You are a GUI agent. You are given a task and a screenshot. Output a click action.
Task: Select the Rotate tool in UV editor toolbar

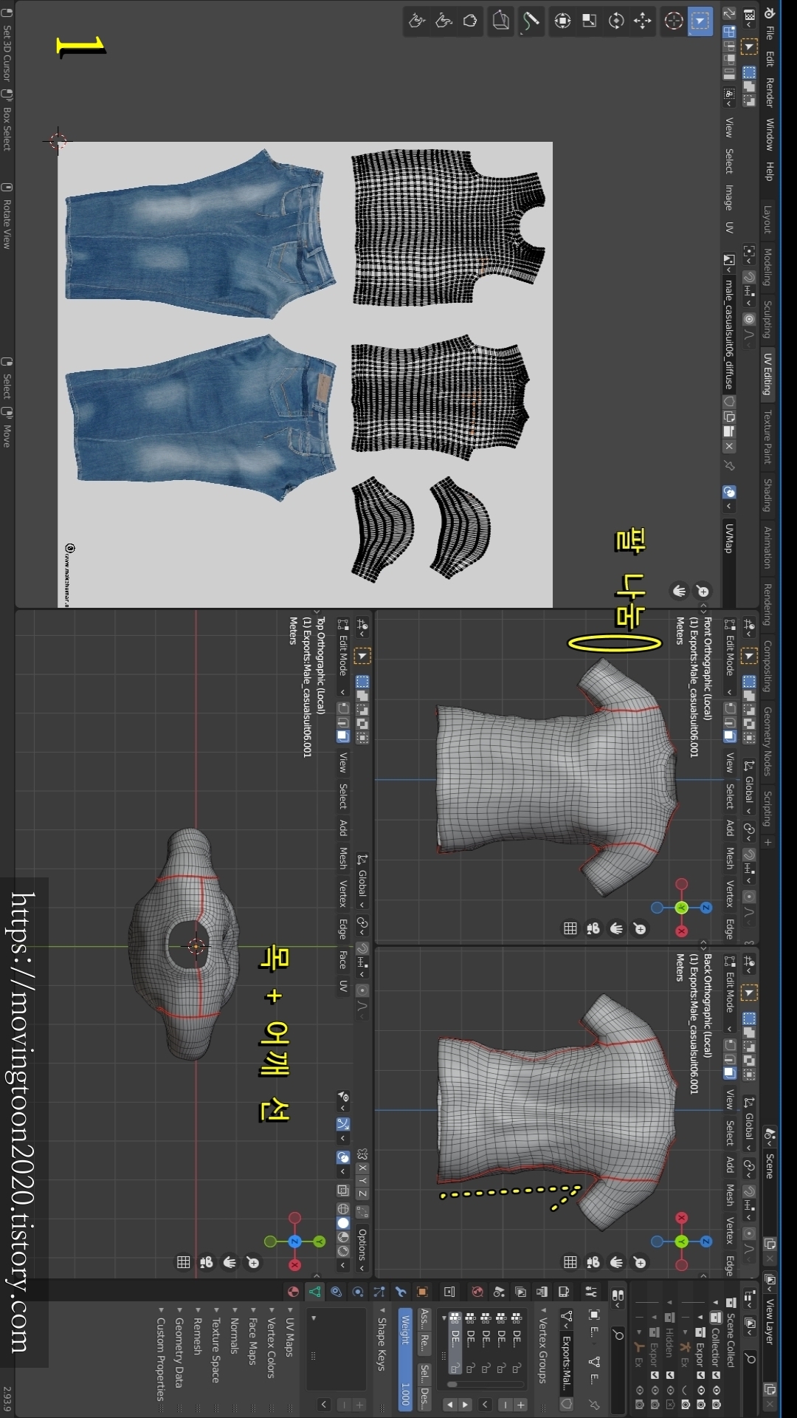(616, 21)
